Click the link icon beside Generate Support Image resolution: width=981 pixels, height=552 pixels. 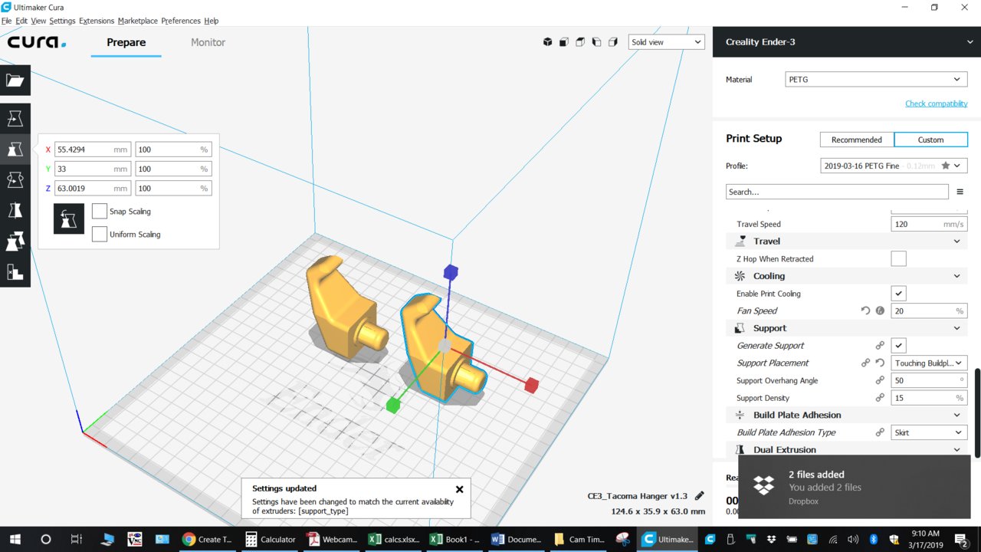pos(880,346)
